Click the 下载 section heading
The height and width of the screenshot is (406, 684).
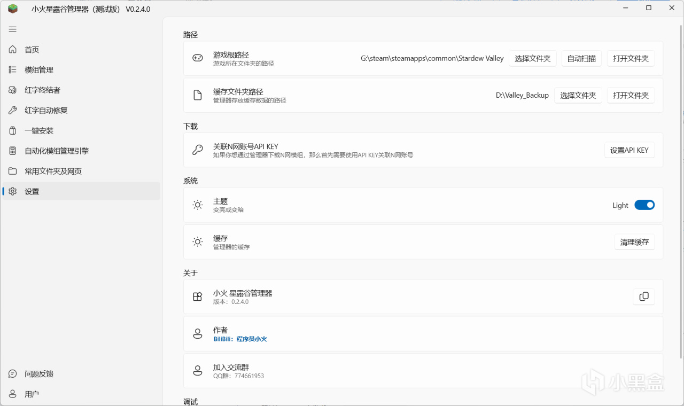(190, 127)
